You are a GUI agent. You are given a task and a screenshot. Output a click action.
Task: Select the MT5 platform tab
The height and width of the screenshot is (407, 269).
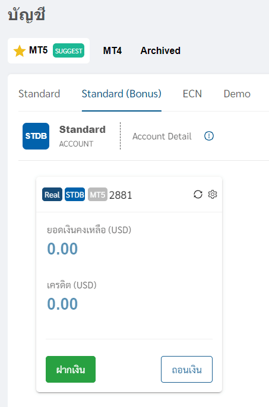(49, 50)
